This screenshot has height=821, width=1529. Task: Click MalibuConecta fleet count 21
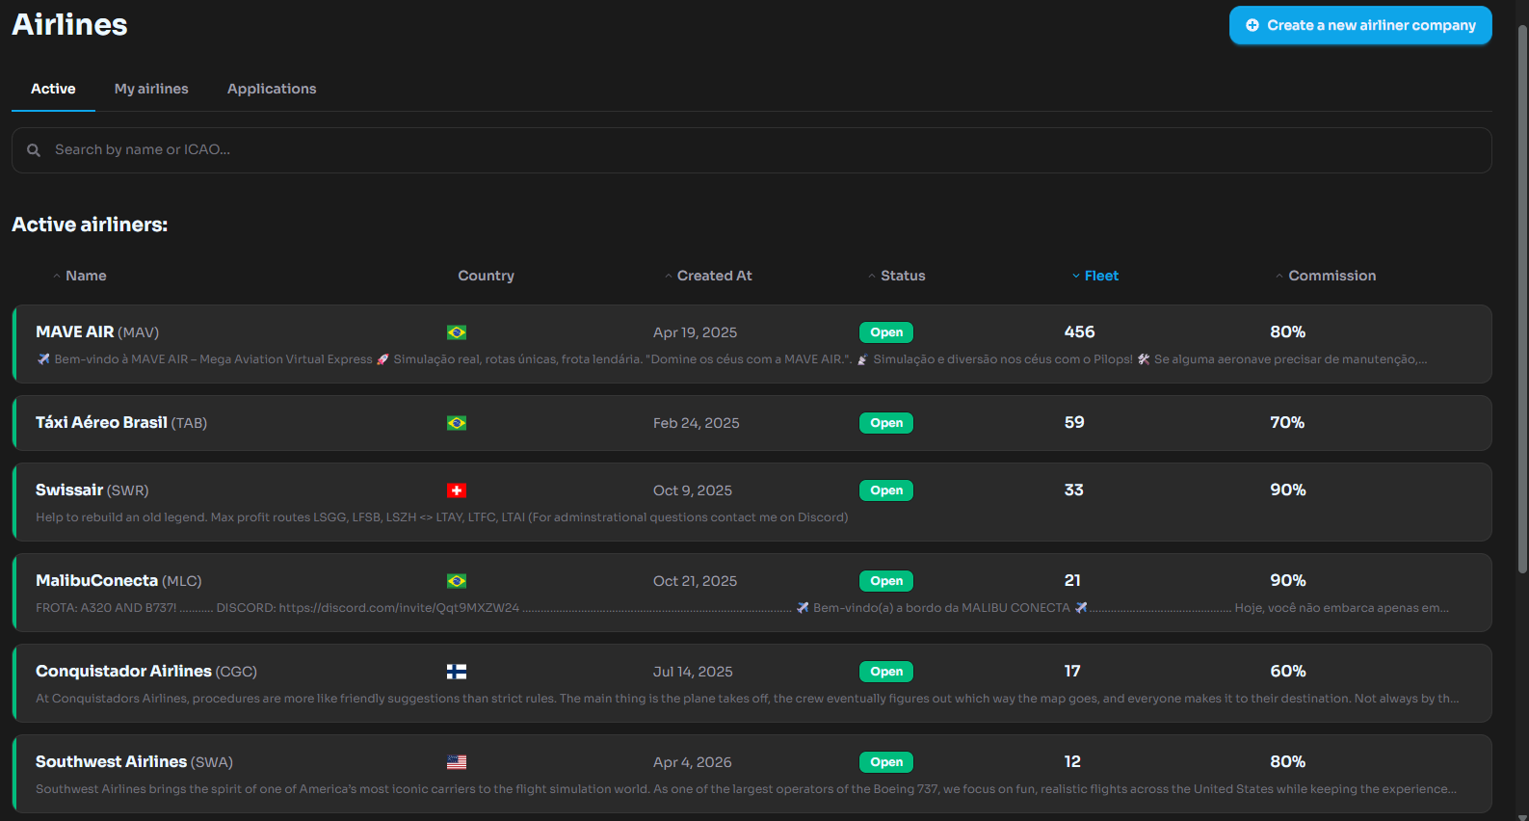click(x=1072, y=580)
